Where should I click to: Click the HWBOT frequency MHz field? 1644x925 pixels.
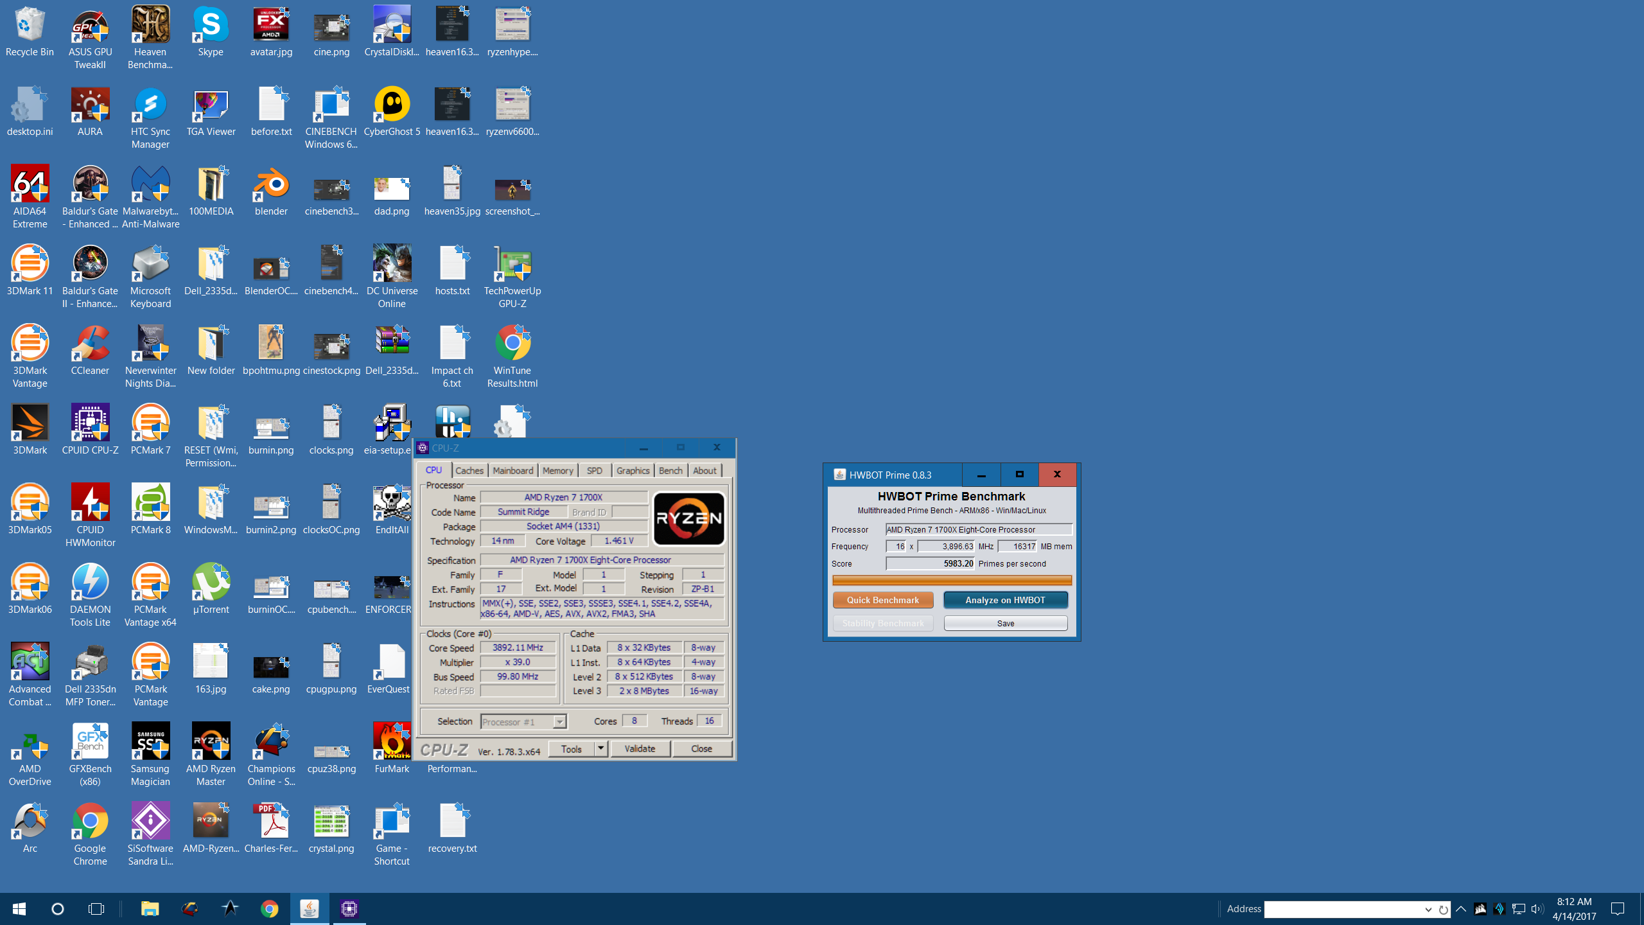946,546
